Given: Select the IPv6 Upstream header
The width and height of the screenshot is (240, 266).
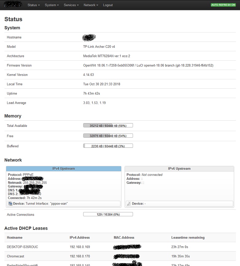Looking at the screenshot, I should click(x=179, y=169).
